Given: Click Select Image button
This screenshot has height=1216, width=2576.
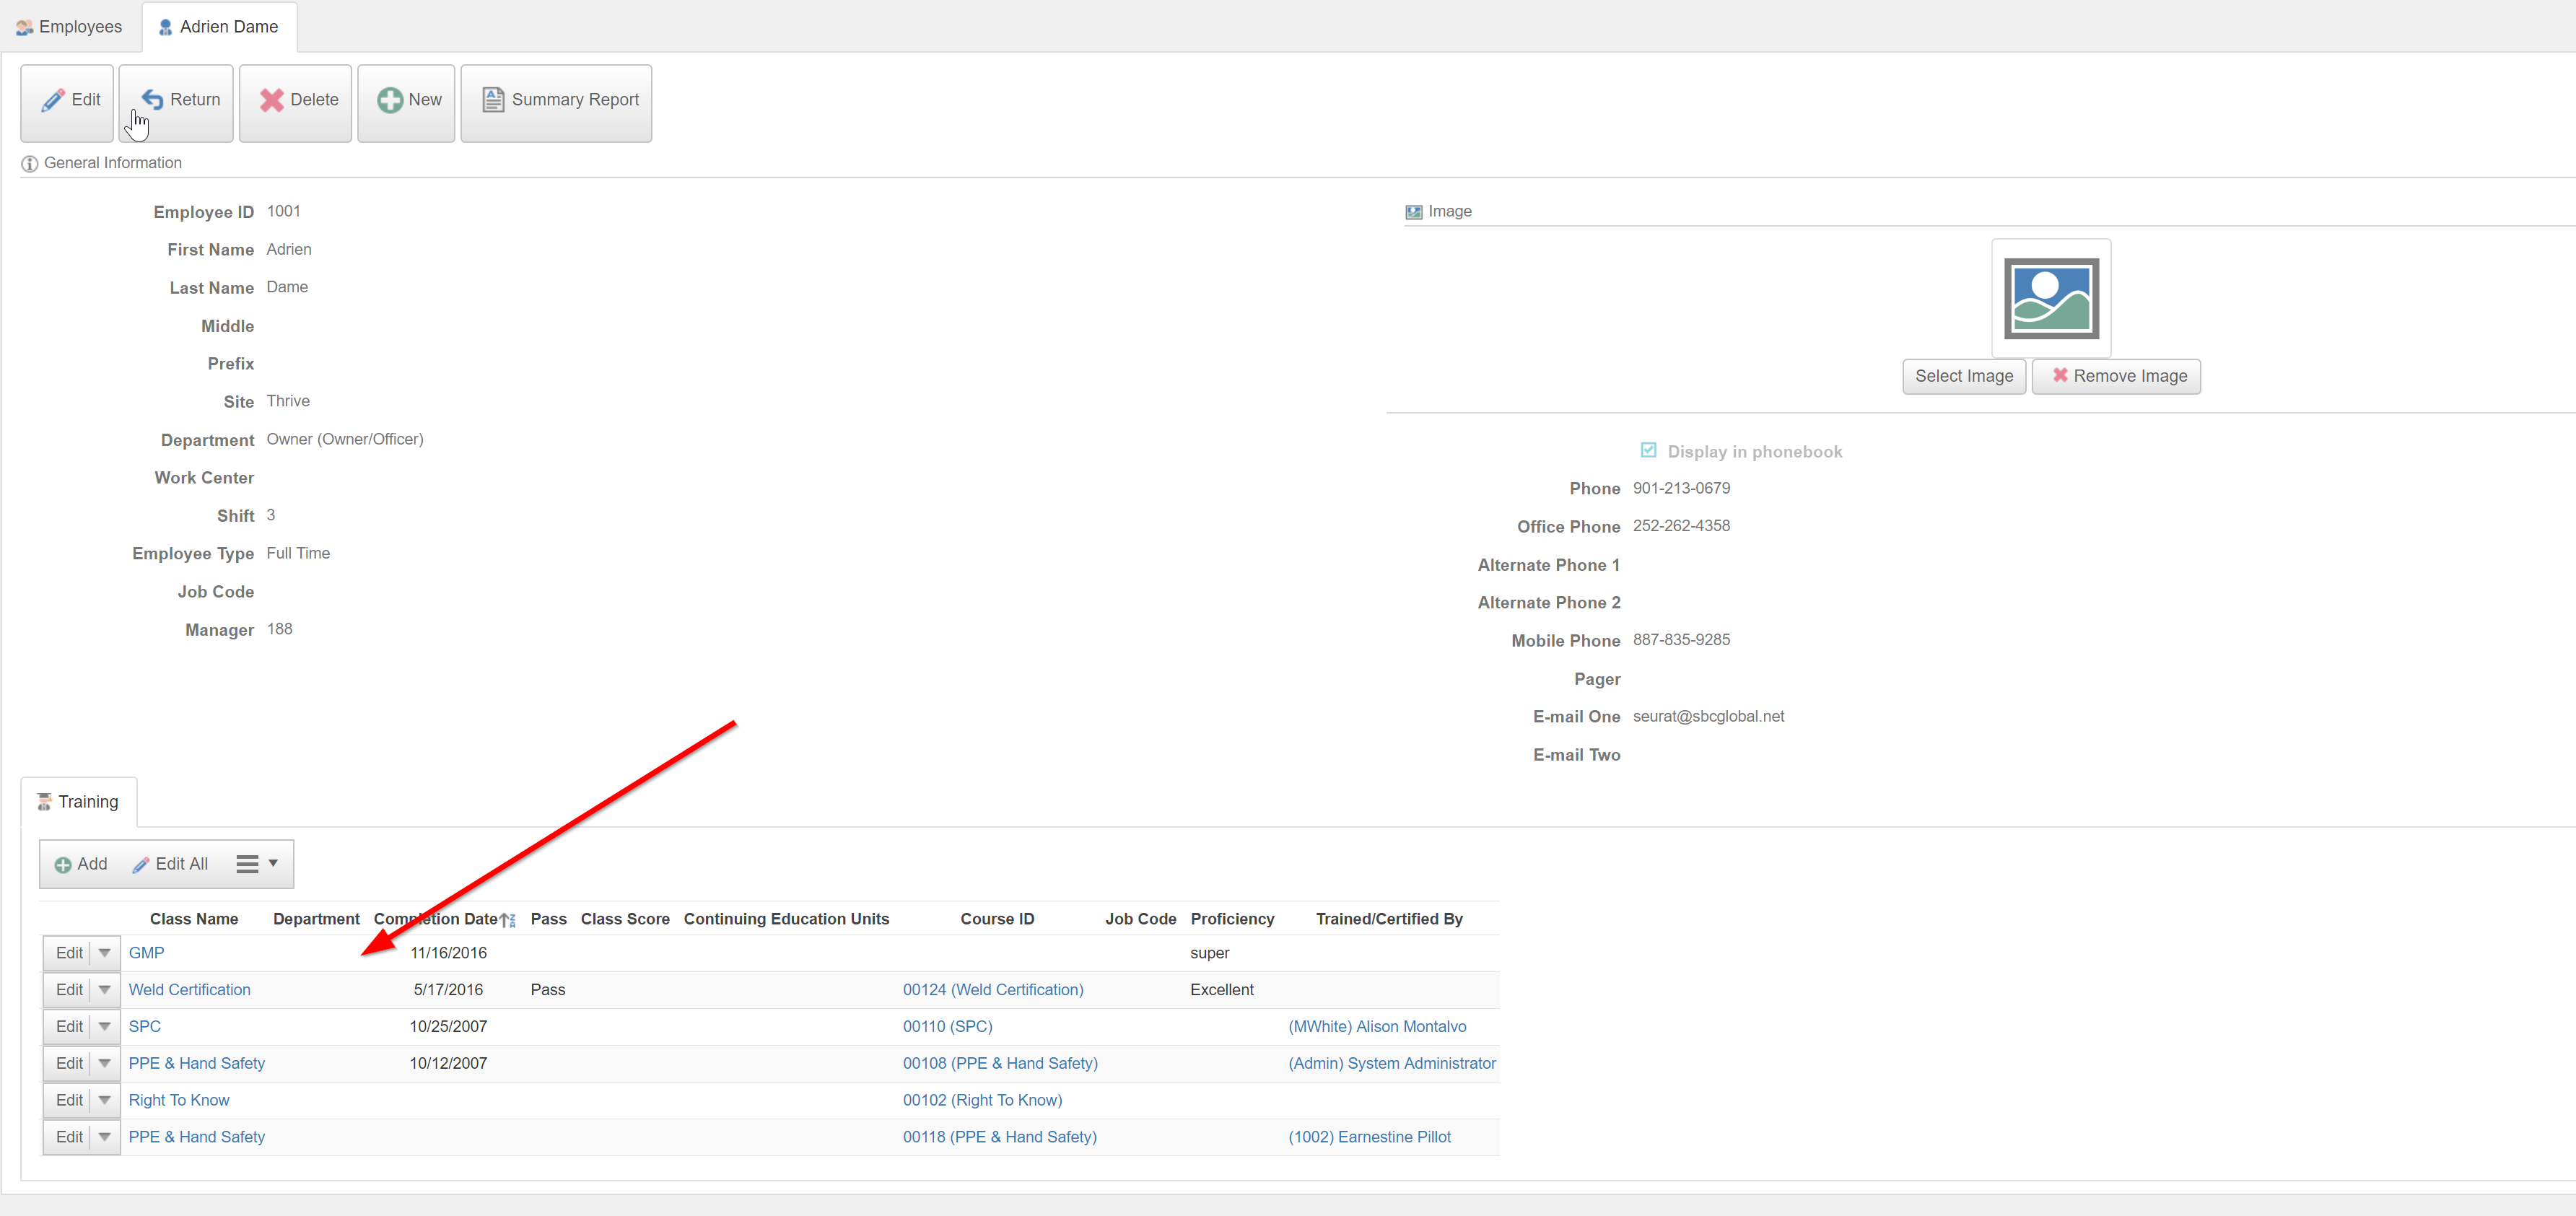Looking at the screenshot, I should 1964,377.
